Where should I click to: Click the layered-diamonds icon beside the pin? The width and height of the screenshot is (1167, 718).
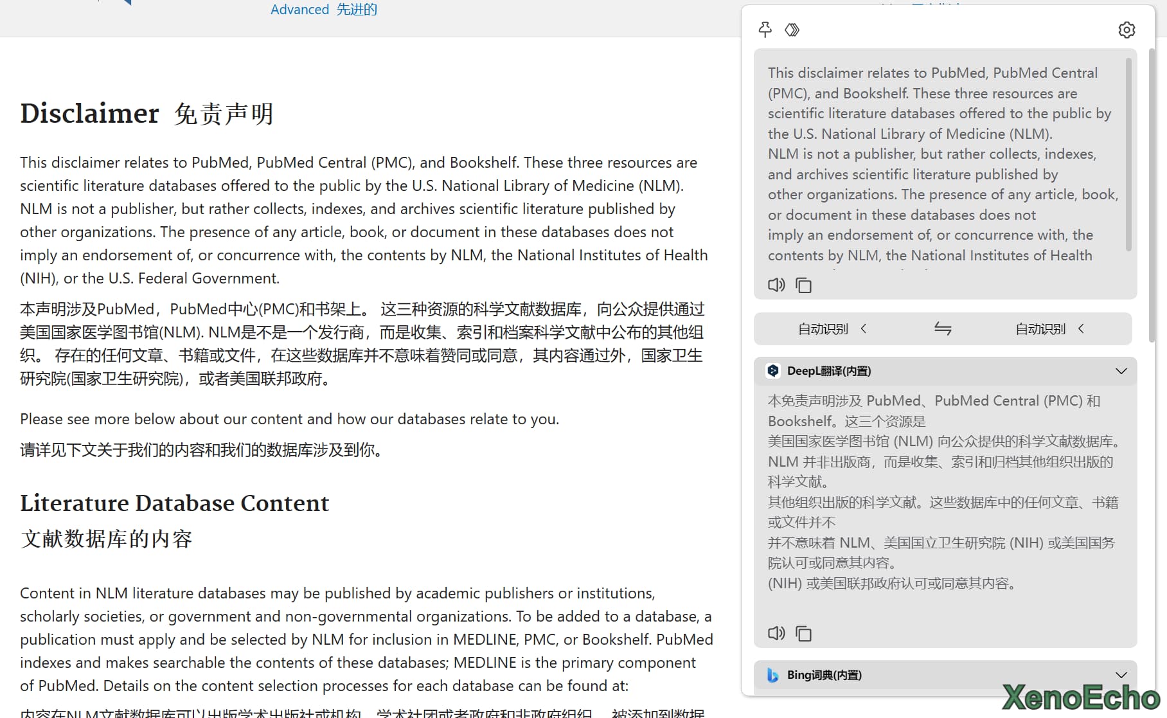[792, 30]
